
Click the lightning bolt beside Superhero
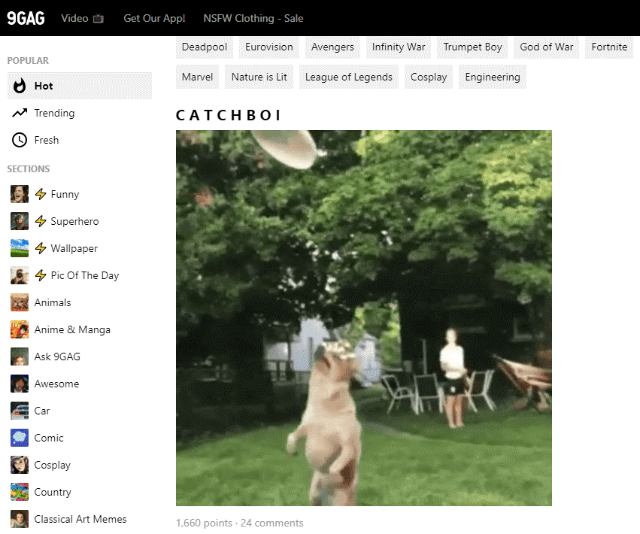pyautogui.click(x=41, y=221)
